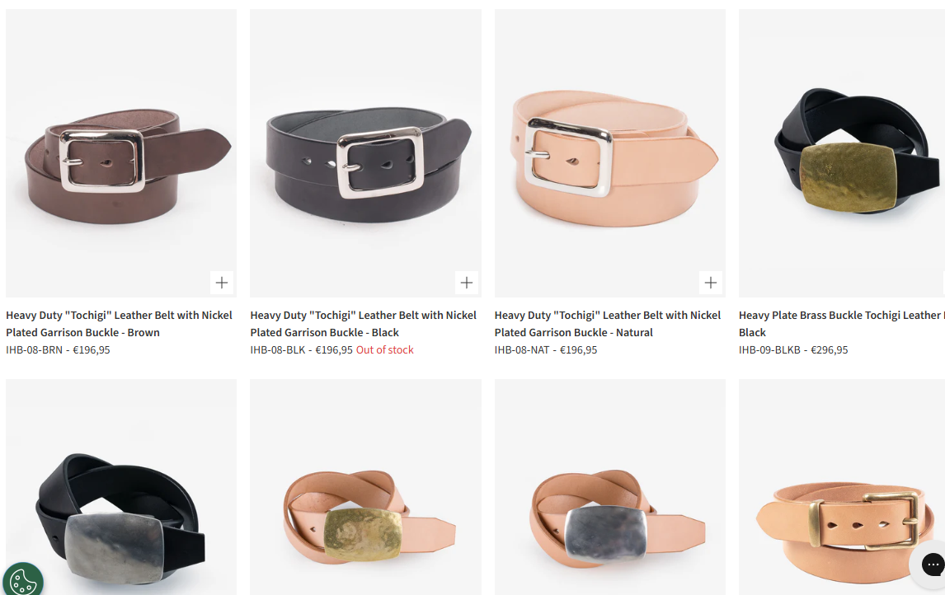Open Heavy Duty Tochigi Belt Black title link
This screenshot has width=945, height=595.
pyautogui.click(x=364, y=323)
